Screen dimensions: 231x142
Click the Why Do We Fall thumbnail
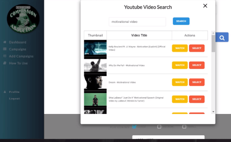(95, 65)
